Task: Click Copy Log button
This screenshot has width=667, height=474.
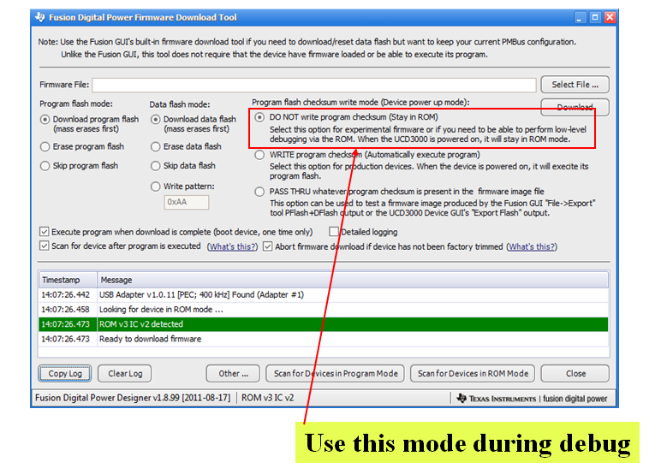Action: (x=65, y=374)
